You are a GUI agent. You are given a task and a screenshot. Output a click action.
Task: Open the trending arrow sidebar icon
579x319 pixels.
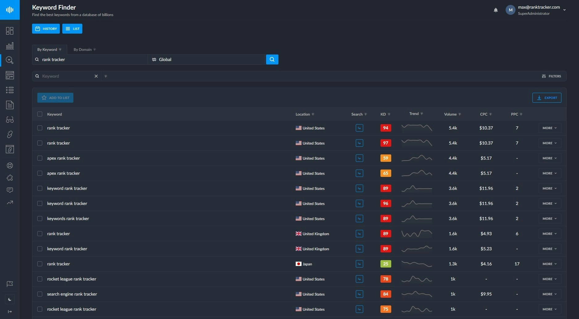(10, 202)
